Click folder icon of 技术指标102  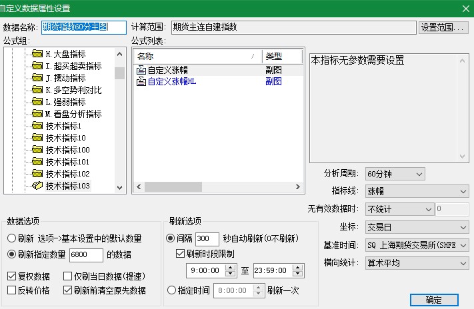pos(37,173)
